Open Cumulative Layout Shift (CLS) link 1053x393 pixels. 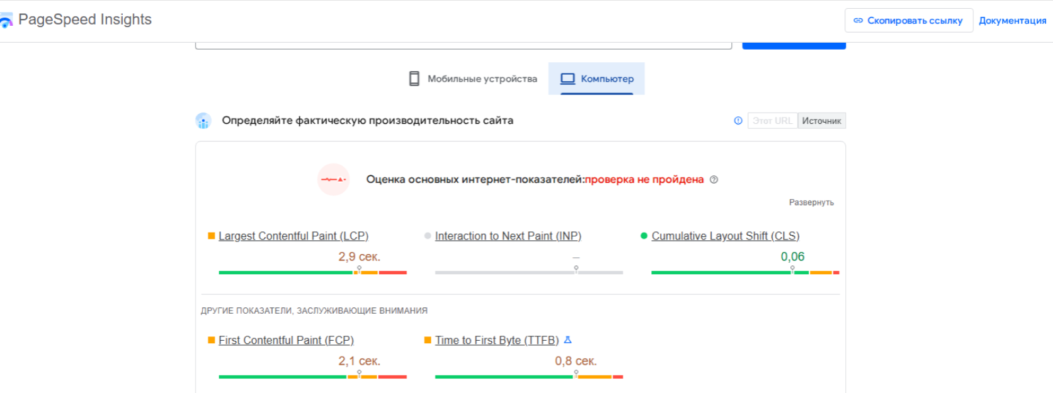tap(726, 236)
